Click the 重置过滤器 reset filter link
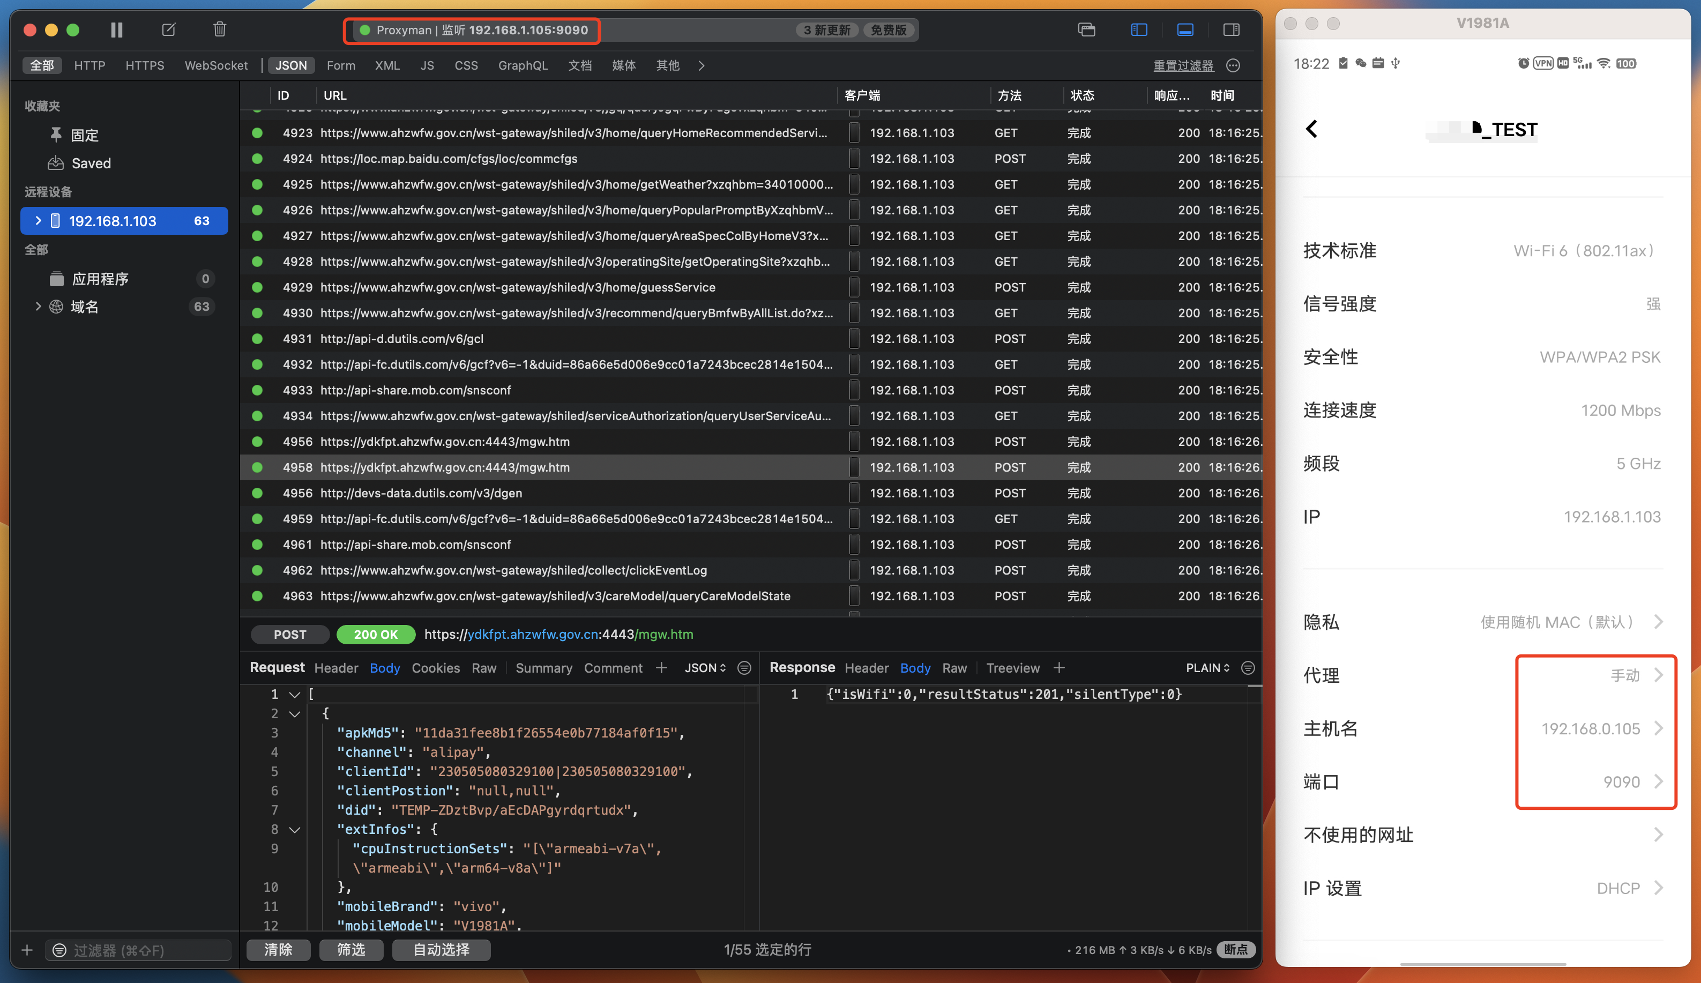 1183,65
